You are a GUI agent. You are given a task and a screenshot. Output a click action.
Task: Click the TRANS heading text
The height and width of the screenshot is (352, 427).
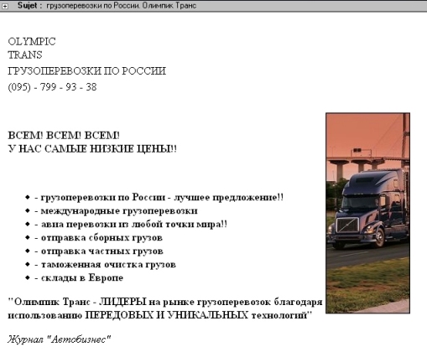tap(25, 54)
